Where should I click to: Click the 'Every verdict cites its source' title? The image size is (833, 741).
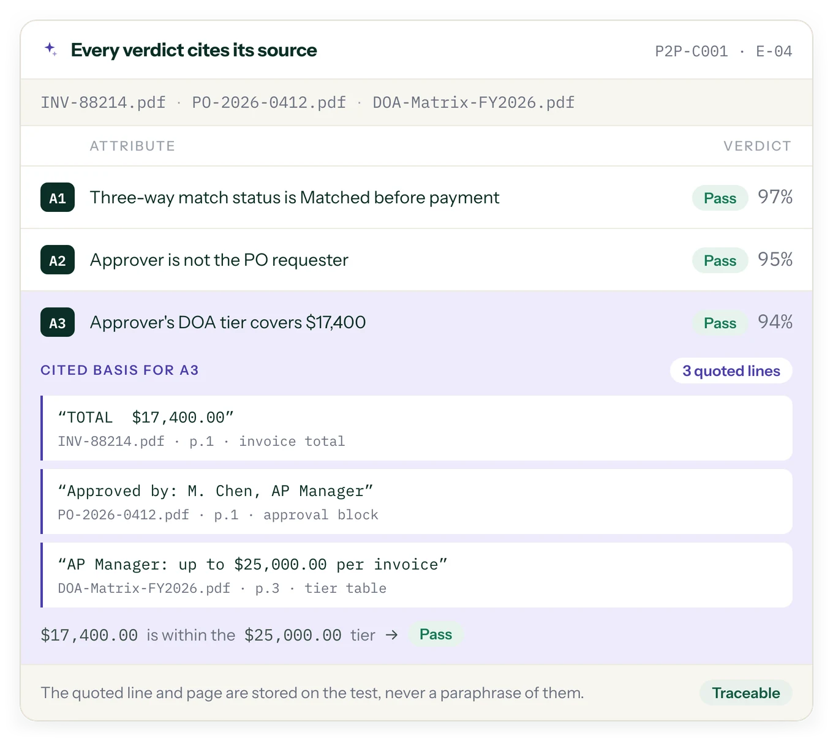point(194,50)
